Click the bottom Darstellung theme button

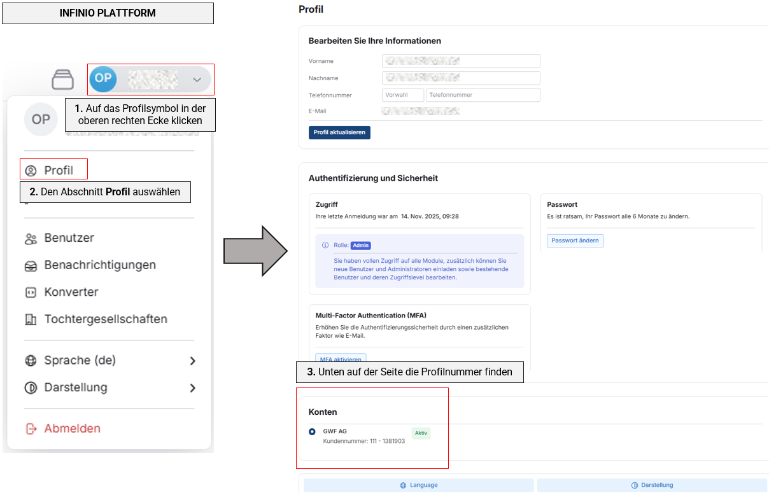(x=652, y=485)
